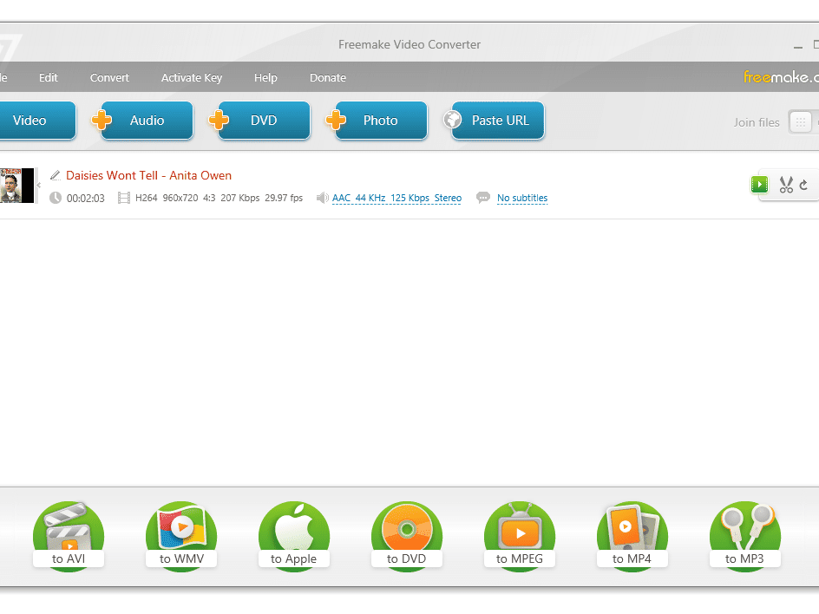819x614 pixels.
Task: Enable the Join files toggle
Action: tap(799, 122)
